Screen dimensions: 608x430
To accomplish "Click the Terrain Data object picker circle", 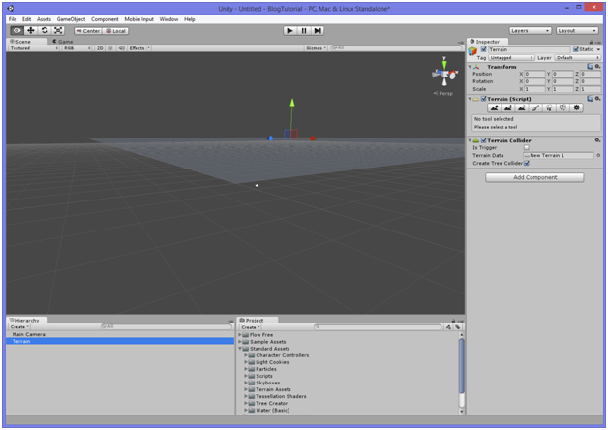I will coord(598,155).
